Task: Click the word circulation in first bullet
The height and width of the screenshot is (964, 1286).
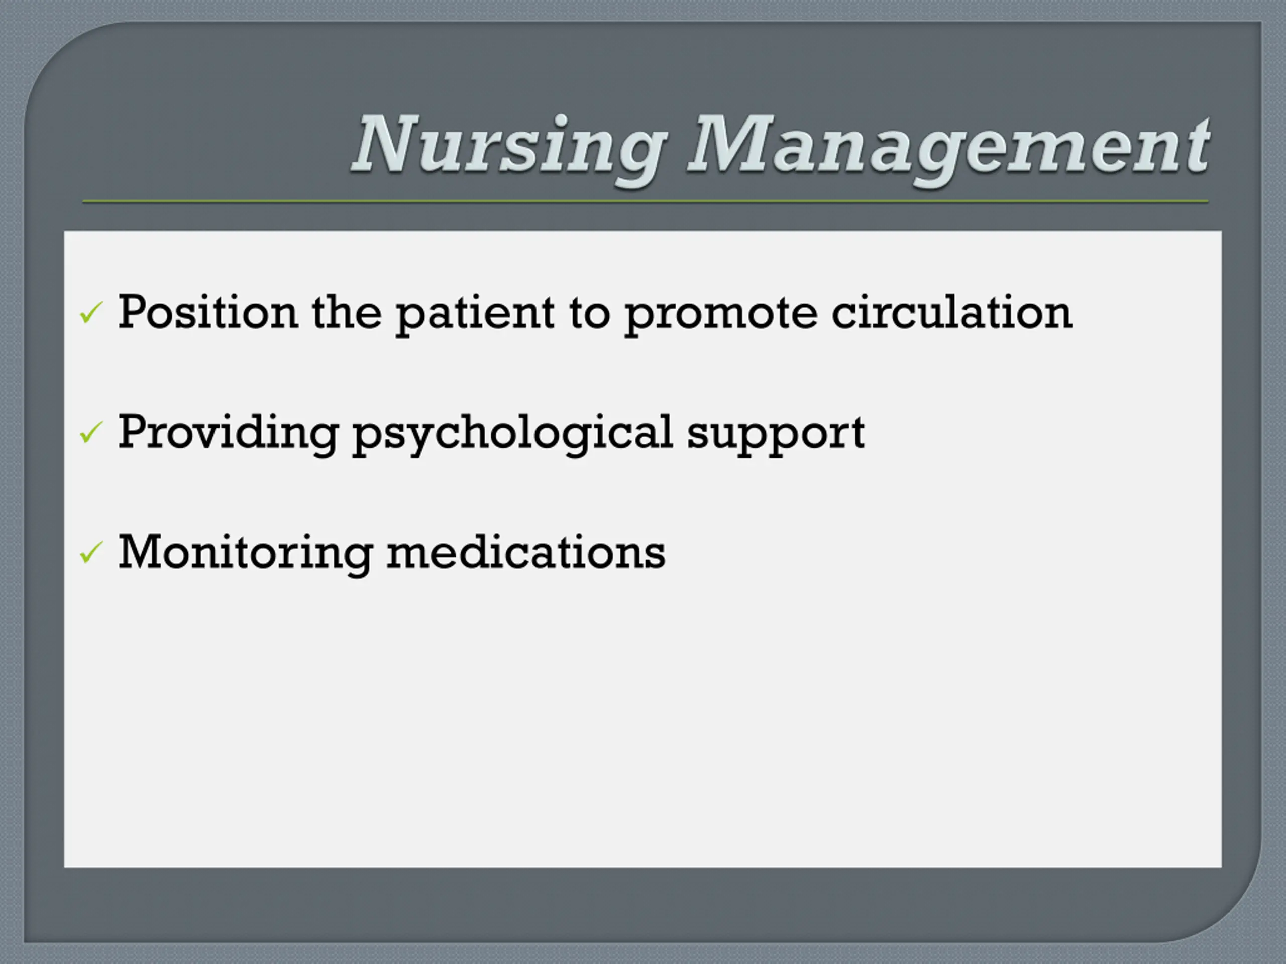Action: (x=952, y=313)
